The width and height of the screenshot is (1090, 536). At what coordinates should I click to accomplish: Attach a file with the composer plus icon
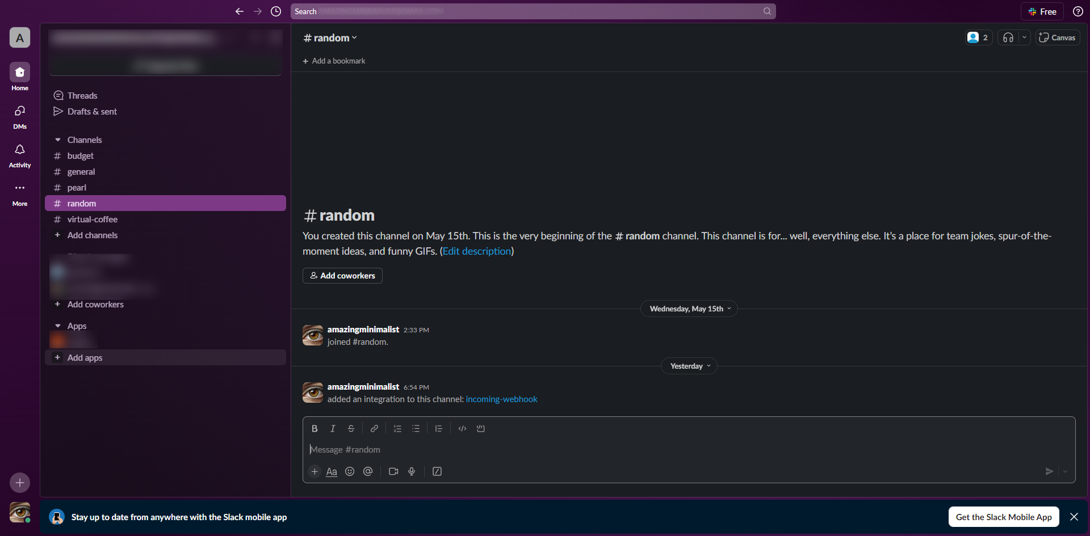coord(315,471)
